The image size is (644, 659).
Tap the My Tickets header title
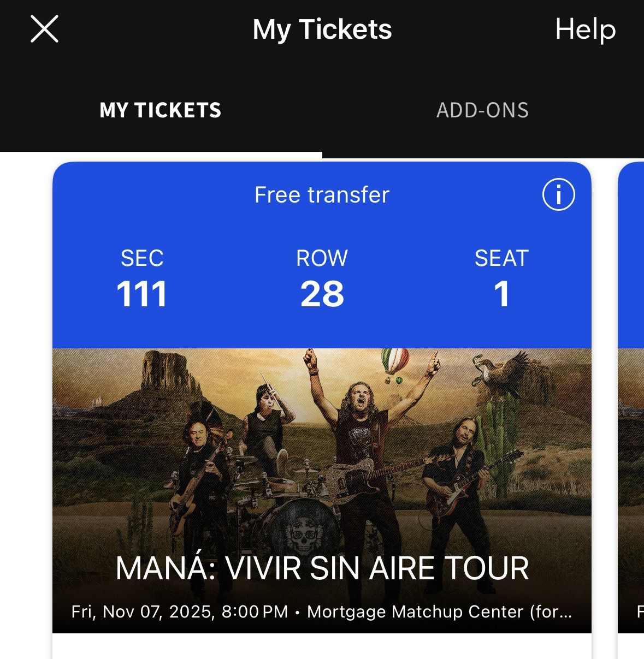coord(322,29)
